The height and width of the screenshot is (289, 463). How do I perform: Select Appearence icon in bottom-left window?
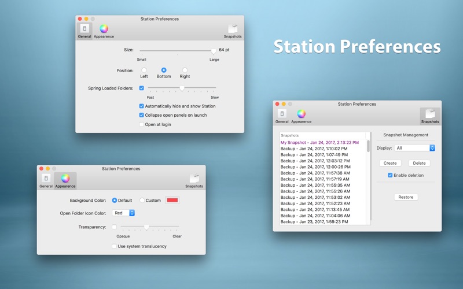[65, 179]
